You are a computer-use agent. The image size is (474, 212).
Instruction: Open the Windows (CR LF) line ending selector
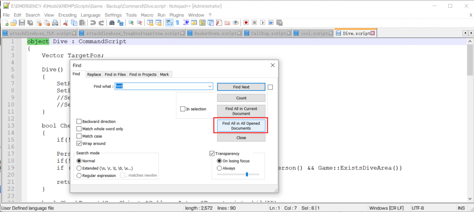tap(387, 208)
